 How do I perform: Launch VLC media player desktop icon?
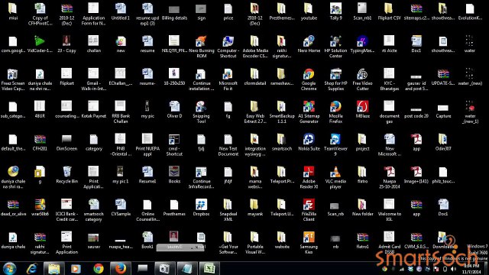point(335,172)
